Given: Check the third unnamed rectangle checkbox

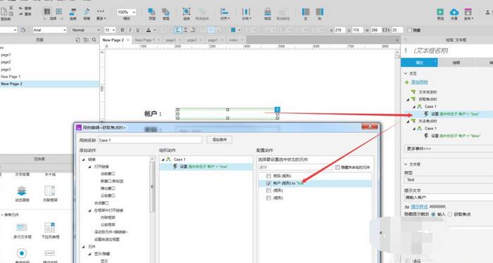Looking at the screenshot, I should tap(269, 191).
